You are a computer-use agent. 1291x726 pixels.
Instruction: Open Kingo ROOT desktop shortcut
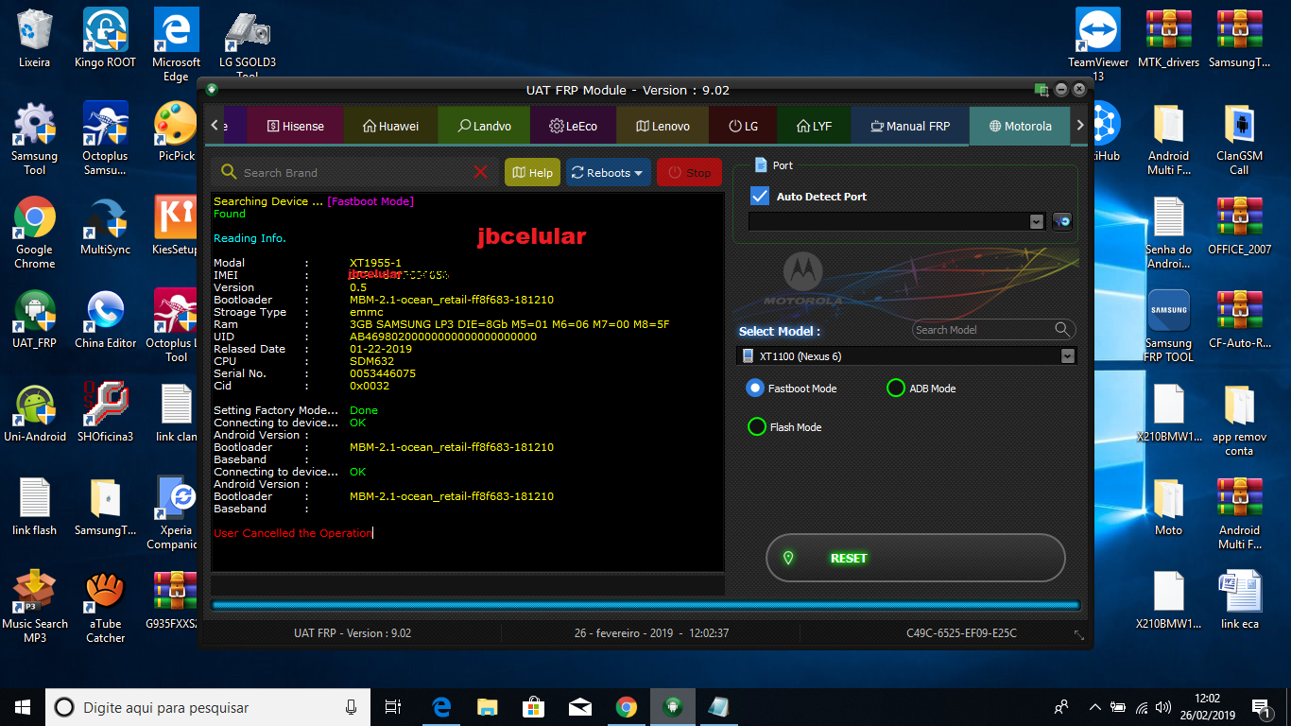point(106,39)
